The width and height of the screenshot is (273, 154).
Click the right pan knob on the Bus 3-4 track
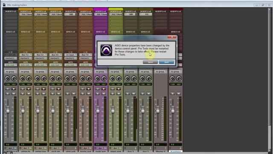tap(44, 78)
